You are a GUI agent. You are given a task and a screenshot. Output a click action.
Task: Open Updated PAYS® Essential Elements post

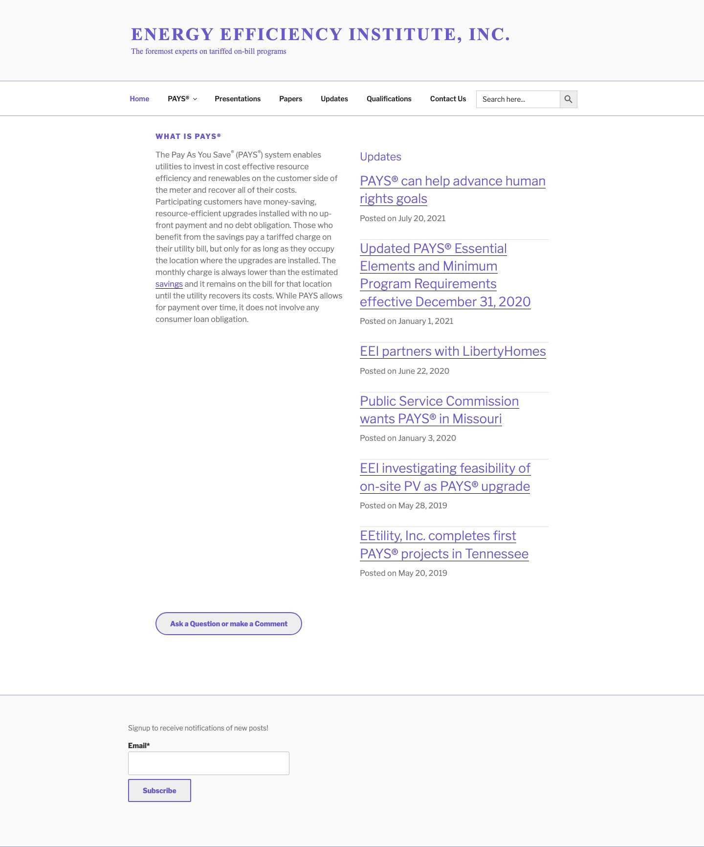[x=445, y=275]
